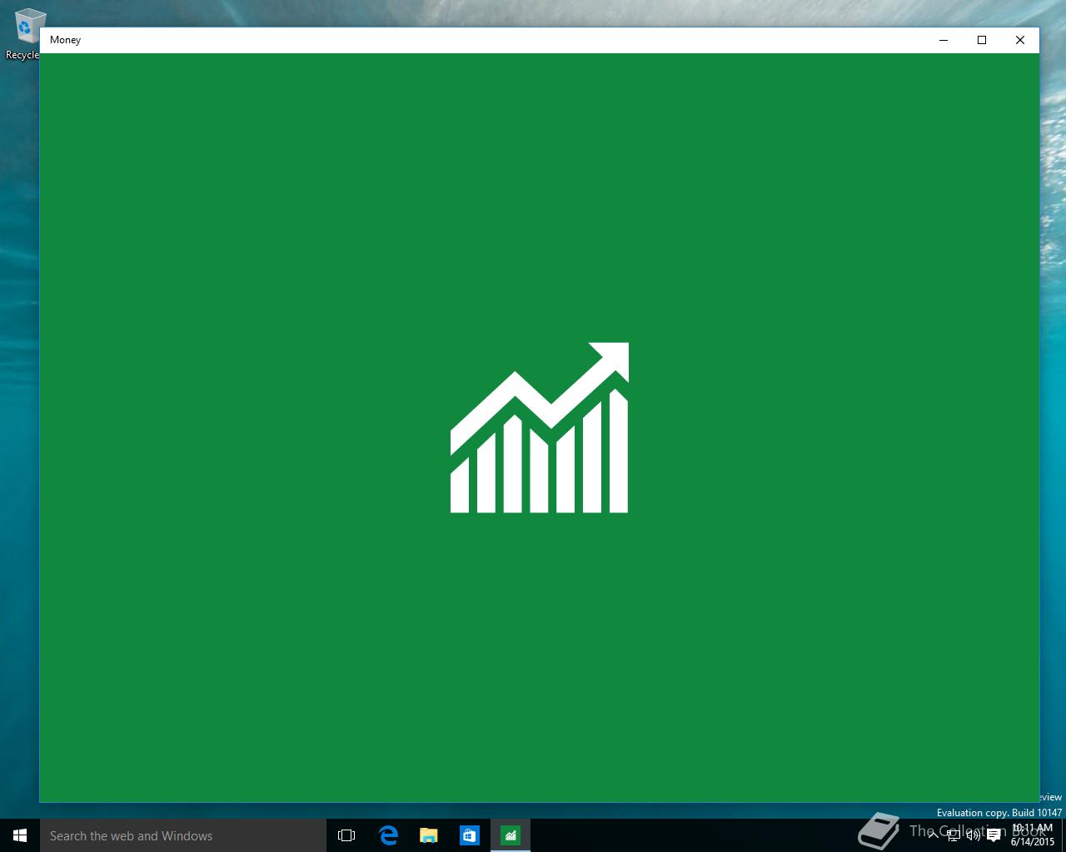Image resolution: width=1066 pixels, height=852 pixels.
Task: Open the volume control in the tray
Action: point(973,835)
